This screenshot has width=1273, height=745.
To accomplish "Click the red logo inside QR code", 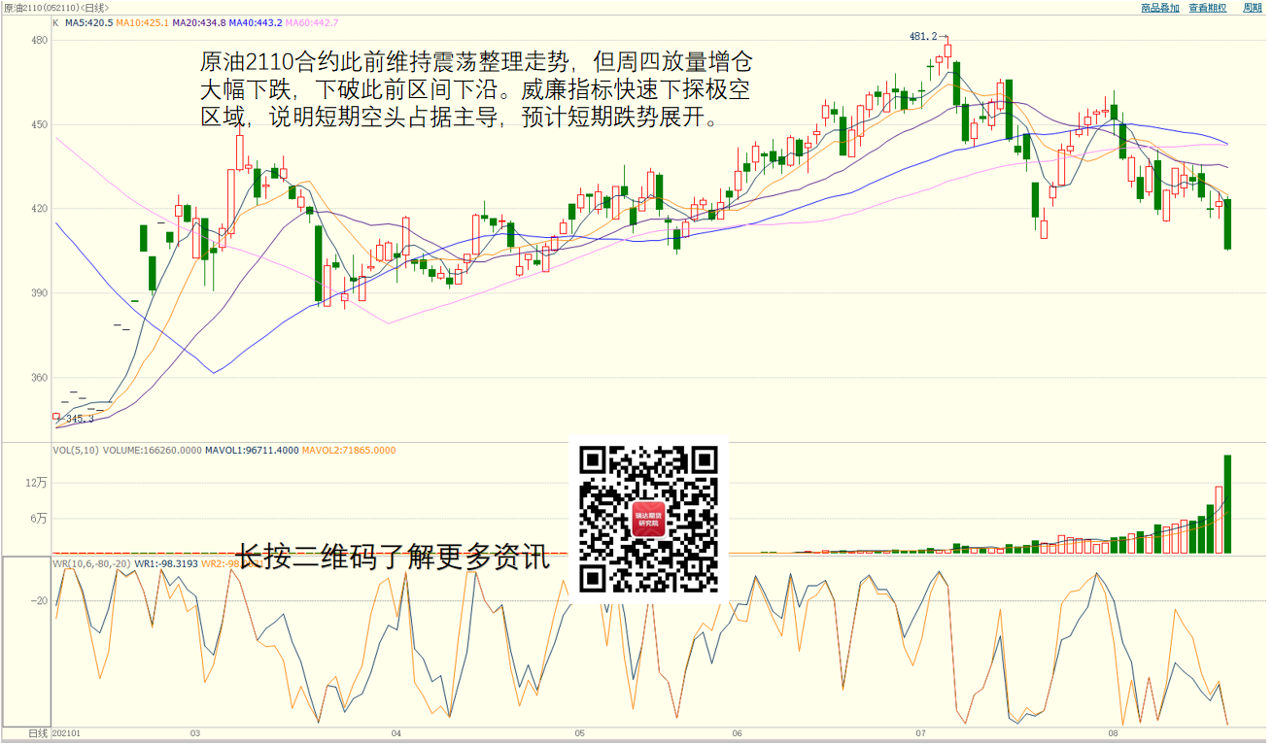I will point(647,520).
